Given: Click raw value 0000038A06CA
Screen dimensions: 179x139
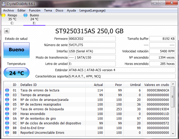Looking at the screenshot, I should [x=158, y=90].
